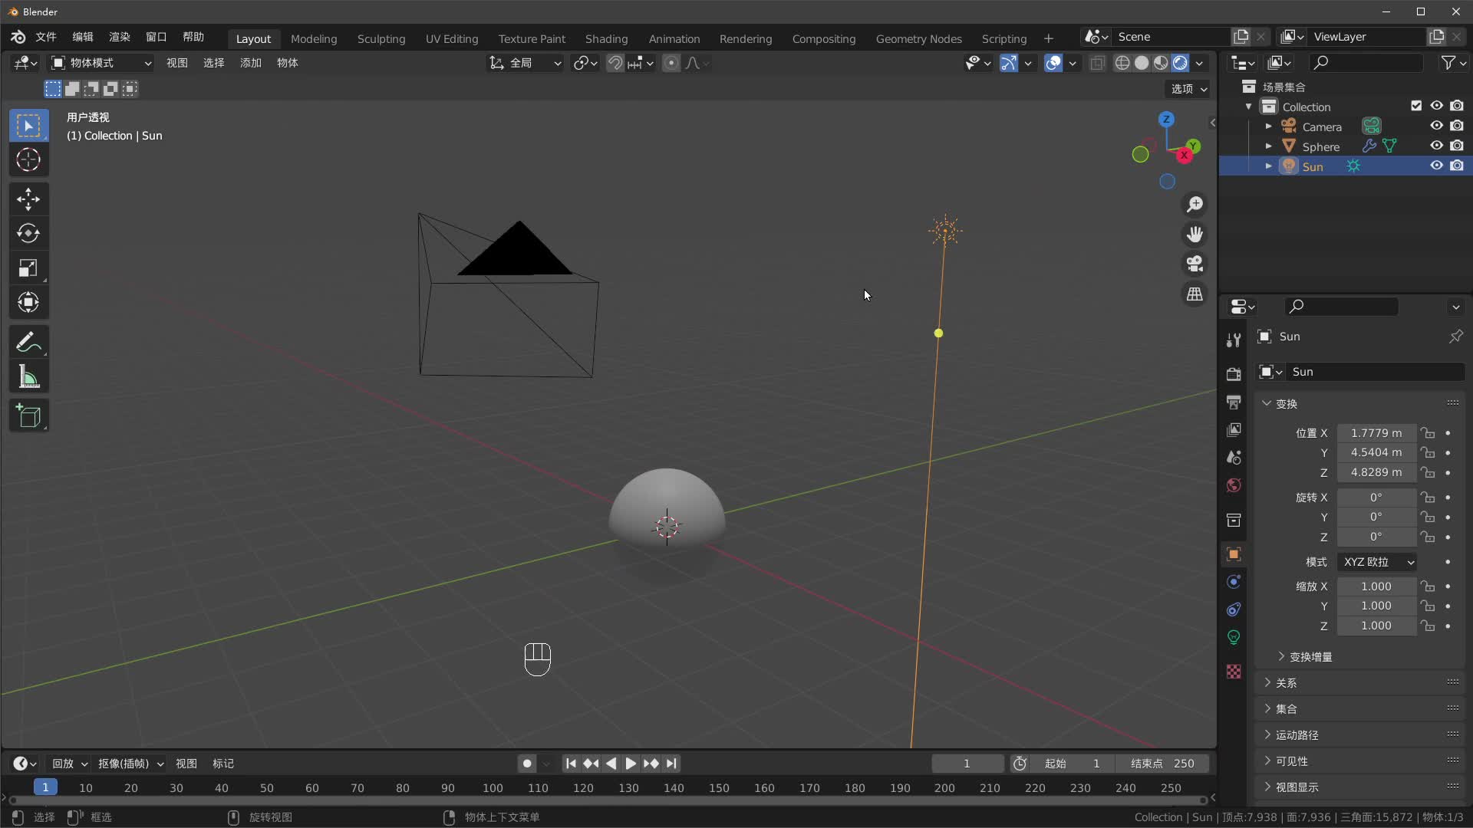Select the Add Cube tool

tap(28, 416)
